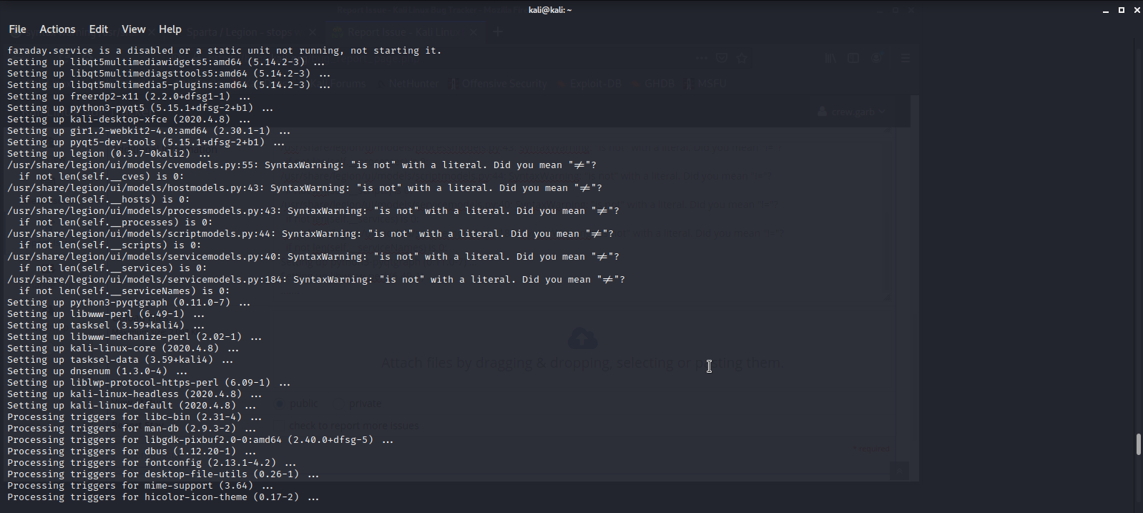Image resolution: width=1143 pixels, height=513 pixels.
Task: Maximize the kali@kali terminal window
Action: click(x=1122, y=10)
